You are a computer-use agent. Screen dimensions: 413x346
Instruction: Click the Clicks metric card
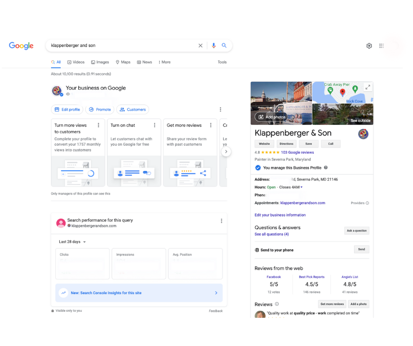[83, 263]
